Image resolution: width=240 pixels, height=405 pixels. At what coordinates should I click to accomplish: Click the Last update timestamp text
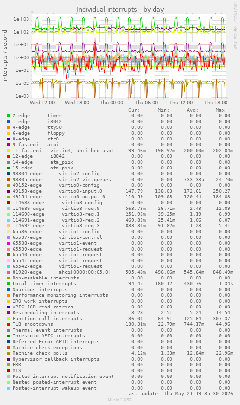coord(180,394)
